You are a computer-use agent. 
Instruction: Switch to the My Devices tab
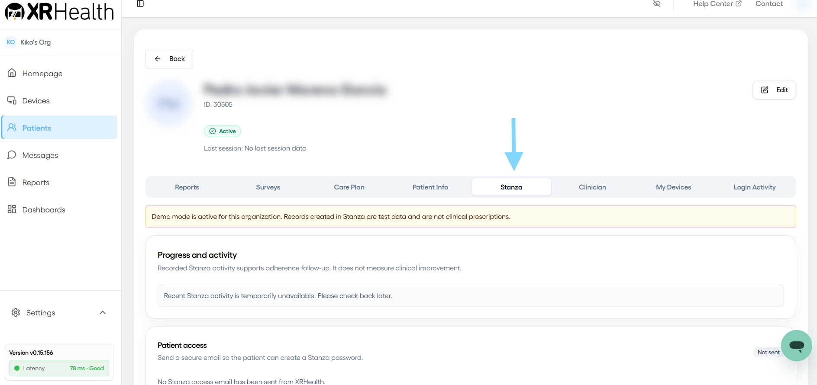pos(674,187)
